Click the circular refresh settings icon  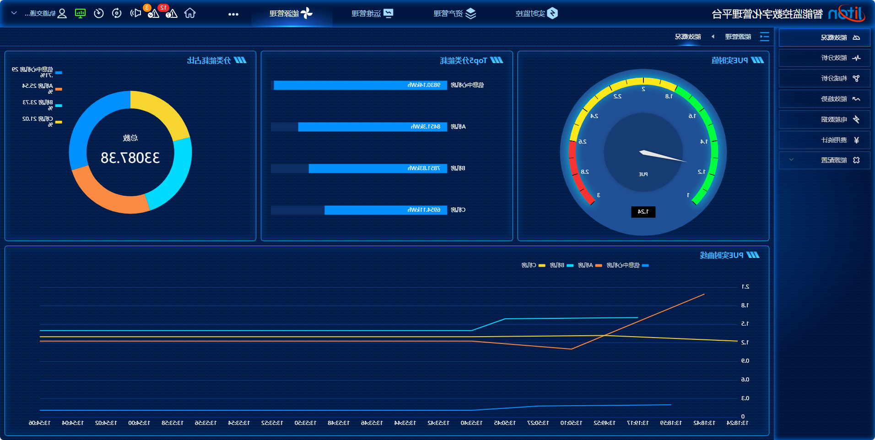[x=117, y=13]
